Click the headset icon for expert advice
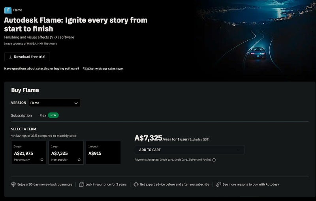 [136, 184]
